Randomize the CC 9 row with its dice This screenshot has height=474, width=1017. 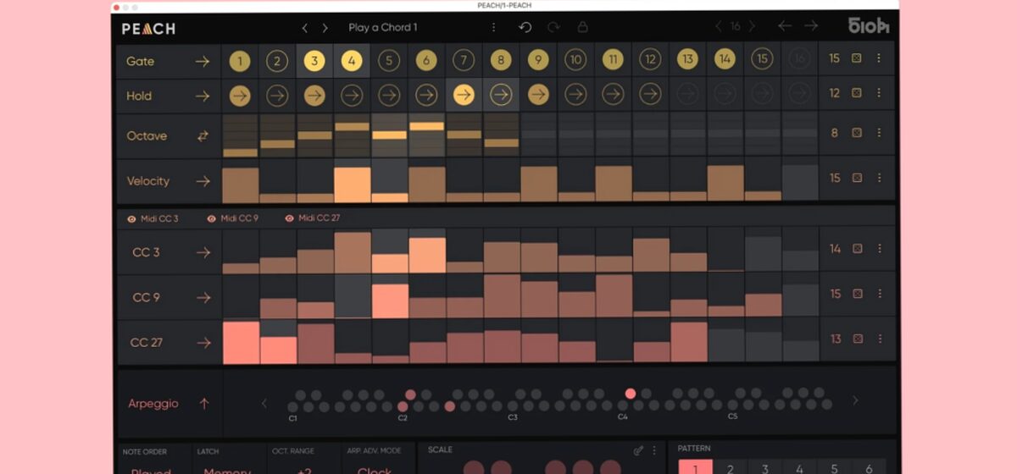(857, 294)
